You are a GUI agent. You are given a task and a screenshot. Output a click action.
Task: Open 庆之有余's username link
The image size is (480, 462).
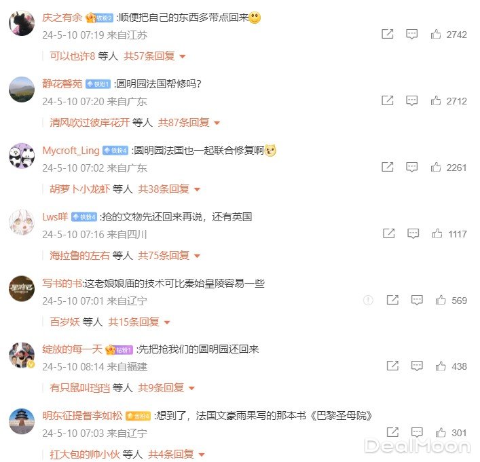pos(62,18)
